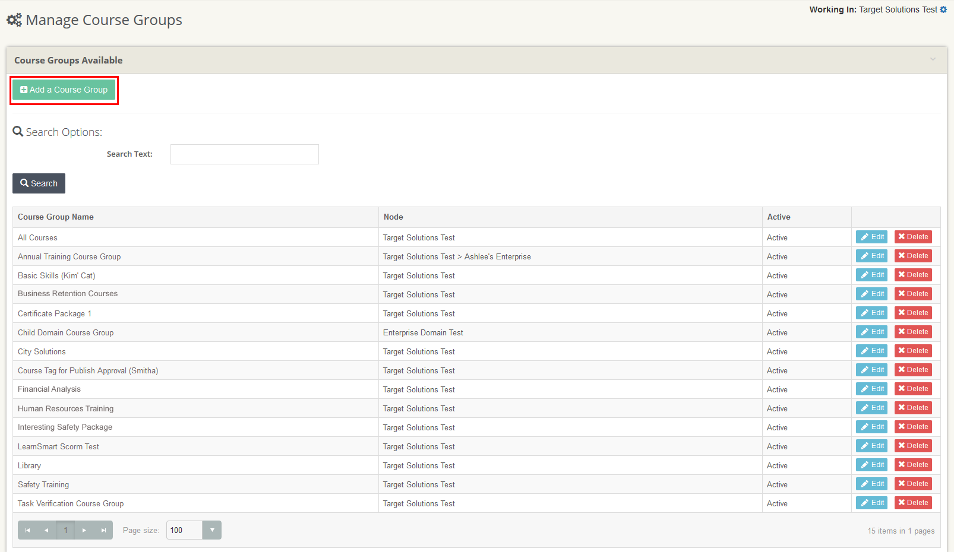
Task: Go to the previous page arrow
Action: point(46,530)
